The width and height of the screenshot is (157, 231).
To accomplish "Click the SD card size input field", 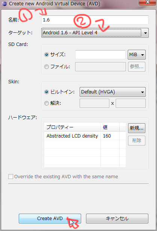I will (x=100, y=55).
